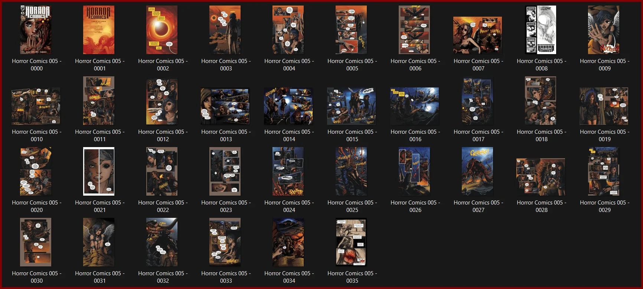Click the caption text "Horror Comics 005 - 0019"
643x289 pixels.
[x=605, y=136]
